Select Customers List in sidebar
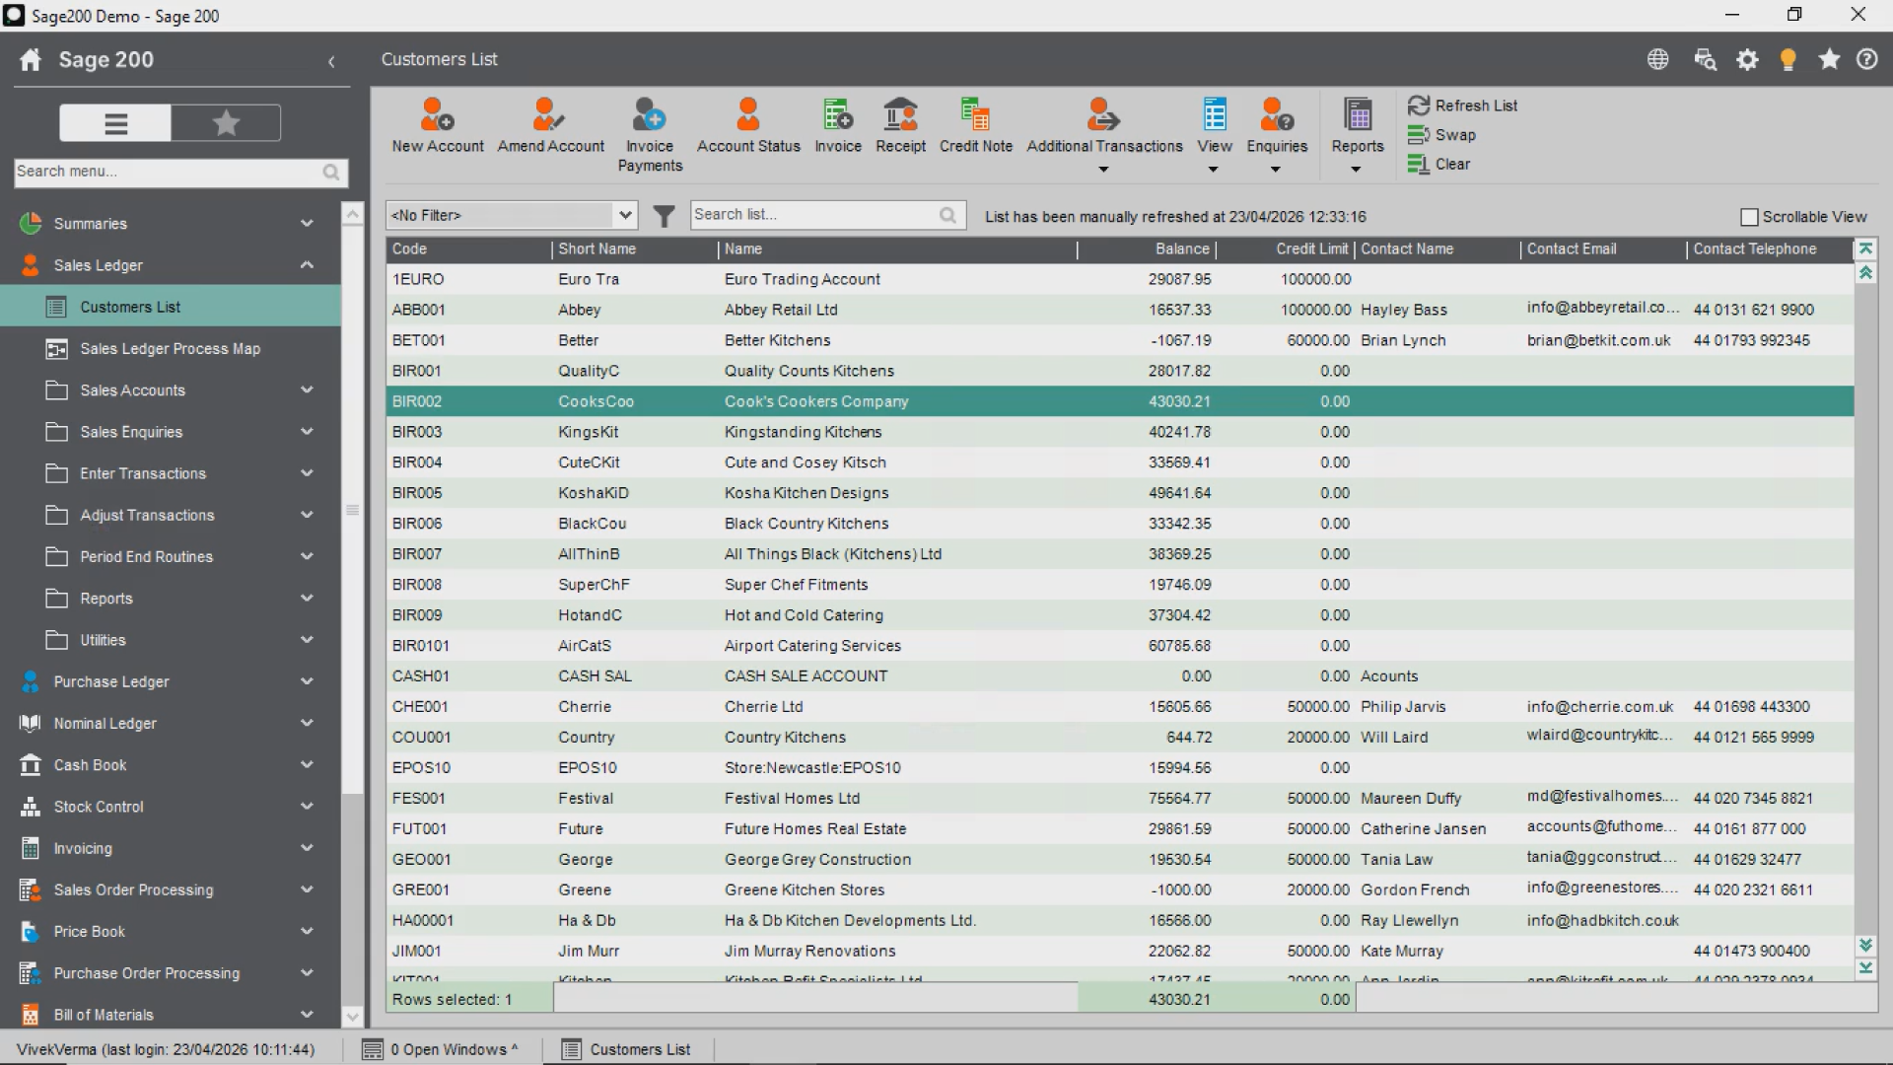Viewport: 1893px width, 1065px height. (171, 307)
